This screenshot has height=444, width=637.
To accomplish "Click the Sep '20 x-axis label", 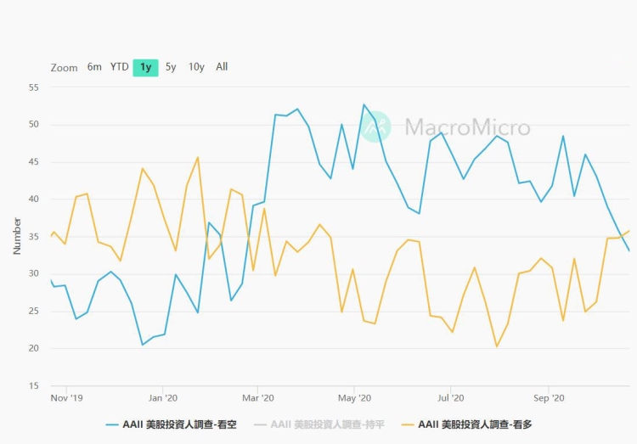I will pyautogui.click(x=549, y=397).
